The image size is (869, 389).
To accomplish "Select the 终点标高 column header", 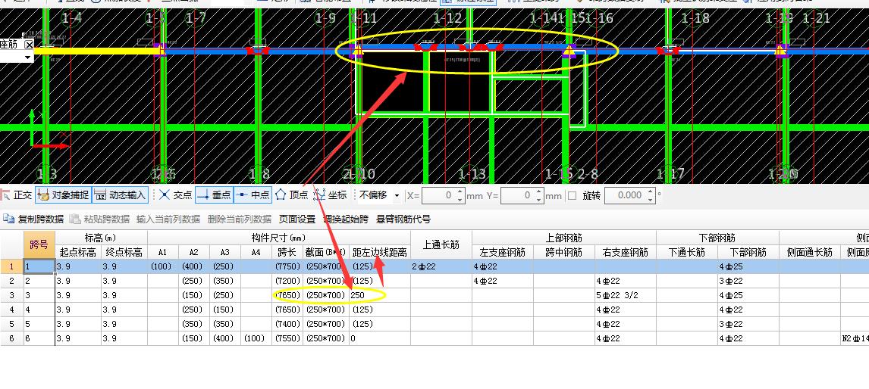I will tap(124, 252).
